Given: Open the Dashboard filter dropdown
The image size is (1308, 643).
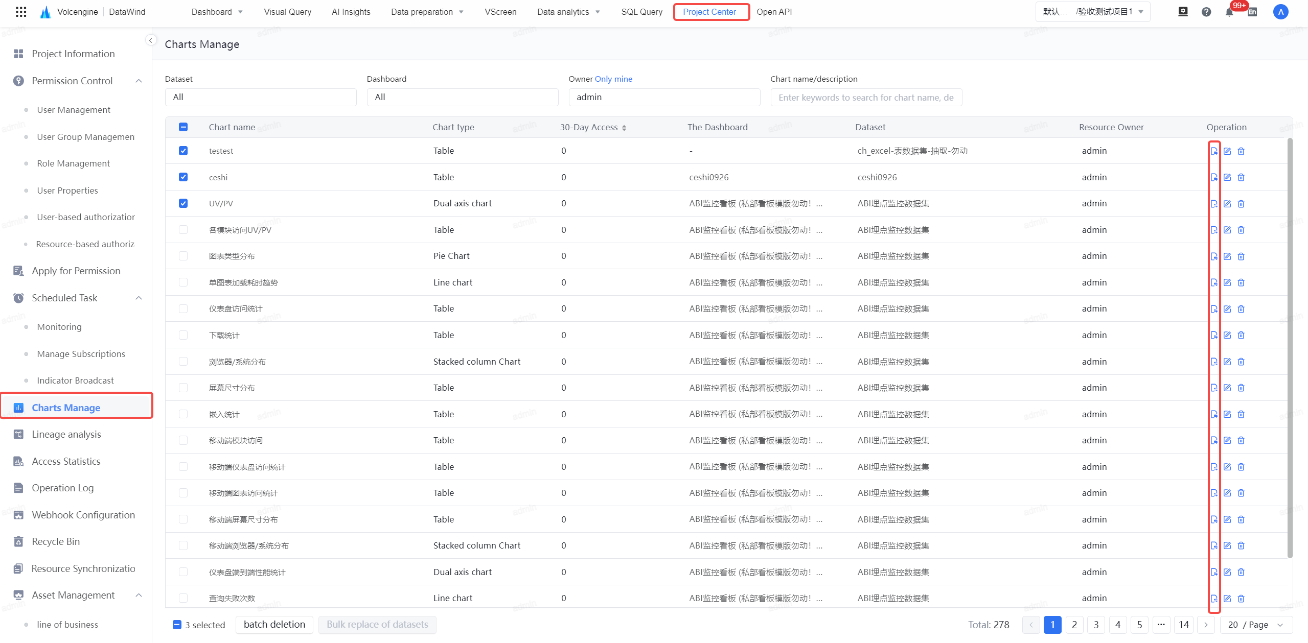Looking at the screenshot, I should [x=462, y=97].
